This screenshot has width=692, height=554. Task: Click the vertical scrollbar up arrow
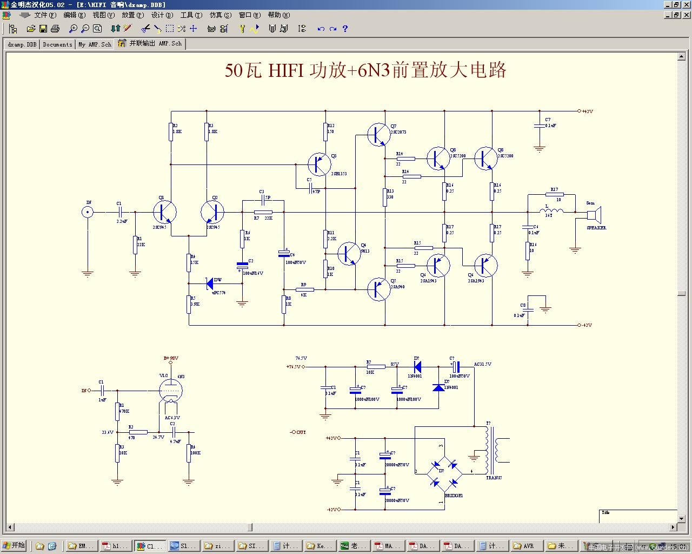(681, 56)
